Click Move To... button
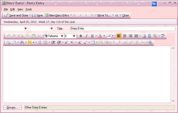Screen dimensions: 178x113 pyautogui.click(x=104, y=15)
